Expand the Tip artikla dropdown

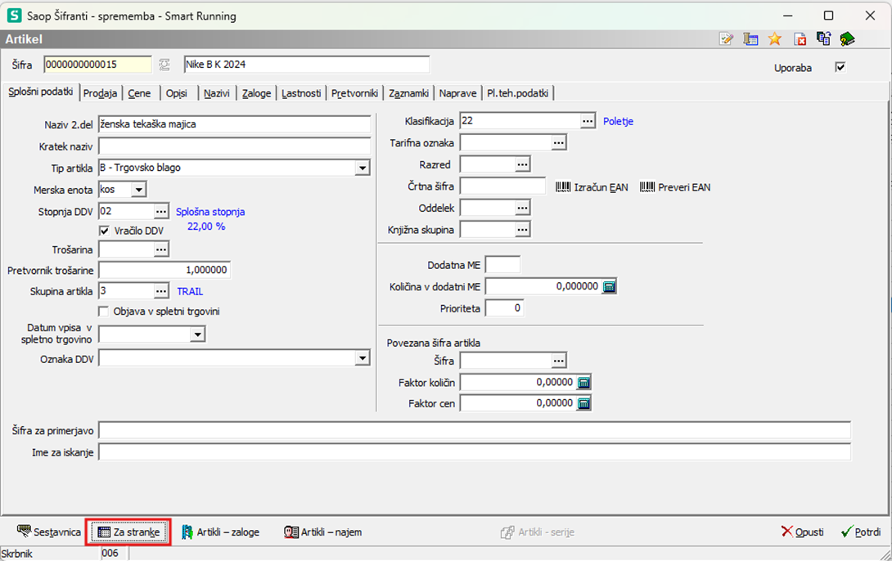(363, 168)
